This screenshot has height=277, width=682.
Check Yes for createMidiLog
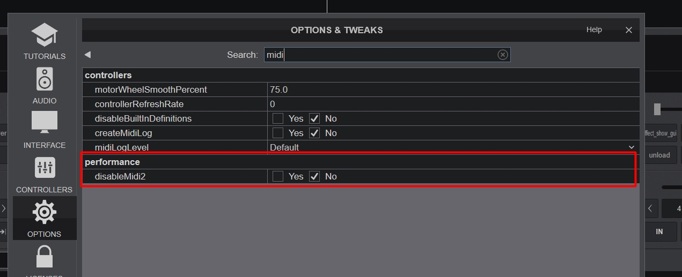278,133
